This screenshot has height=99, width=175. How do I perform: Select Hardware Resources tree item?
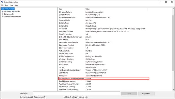coord(12,11)
